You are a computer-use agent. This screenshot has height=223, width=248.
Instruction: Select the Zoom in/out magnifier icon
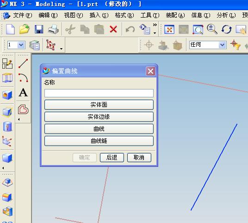(x=212, y=29)
